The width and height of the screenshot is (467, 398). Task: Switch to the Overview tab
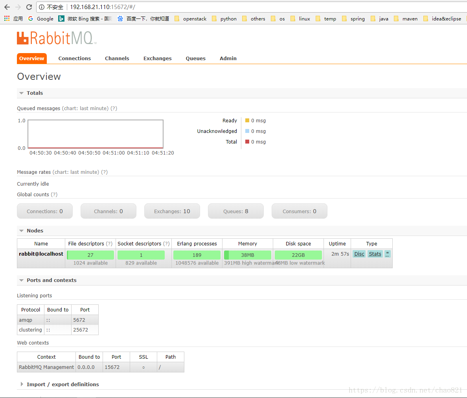[x=31, y=58]
